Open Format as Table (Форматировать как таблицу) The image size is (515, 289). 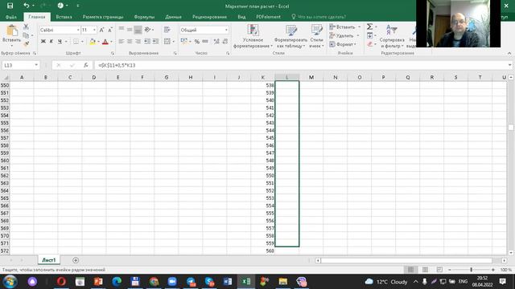pos(290,36)
